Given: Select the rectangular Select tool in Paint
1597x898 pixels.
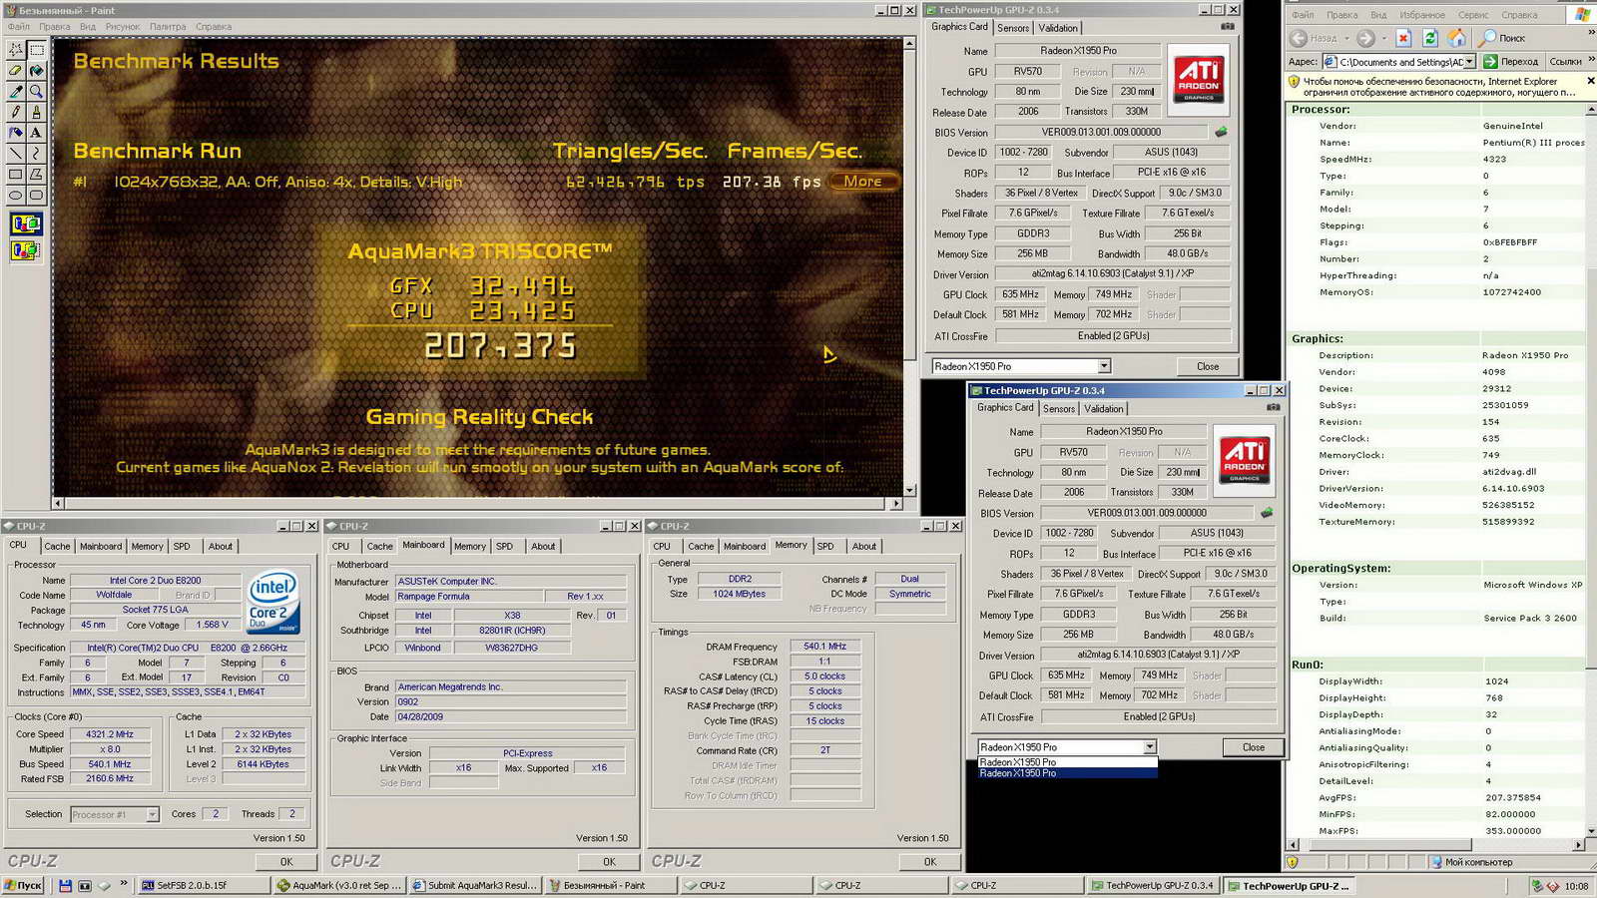Looking at the screenshot, I should tap(37, 49).
